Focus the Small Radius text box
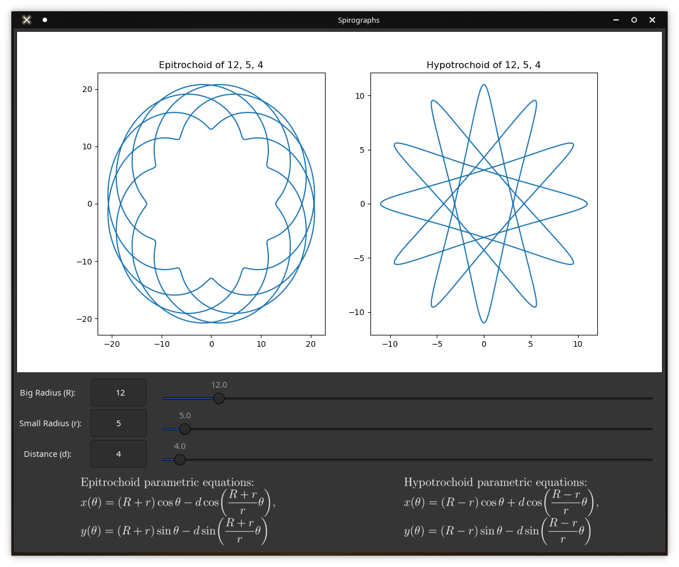 point(119,423)
